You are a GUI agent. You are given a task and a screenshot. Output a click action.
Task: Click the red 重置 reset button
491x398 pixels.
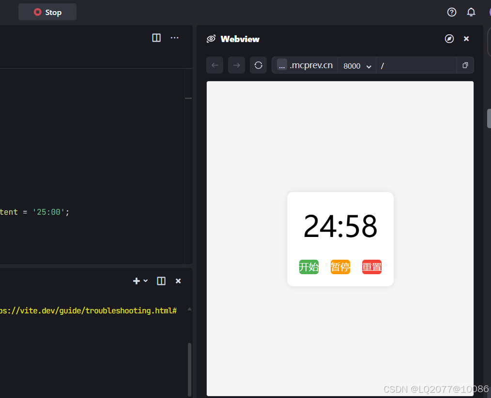point(372,267)
